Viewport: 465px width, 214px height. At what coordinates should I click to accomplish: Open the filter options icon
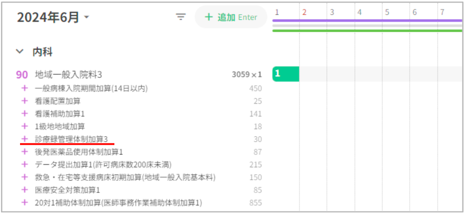181,17
